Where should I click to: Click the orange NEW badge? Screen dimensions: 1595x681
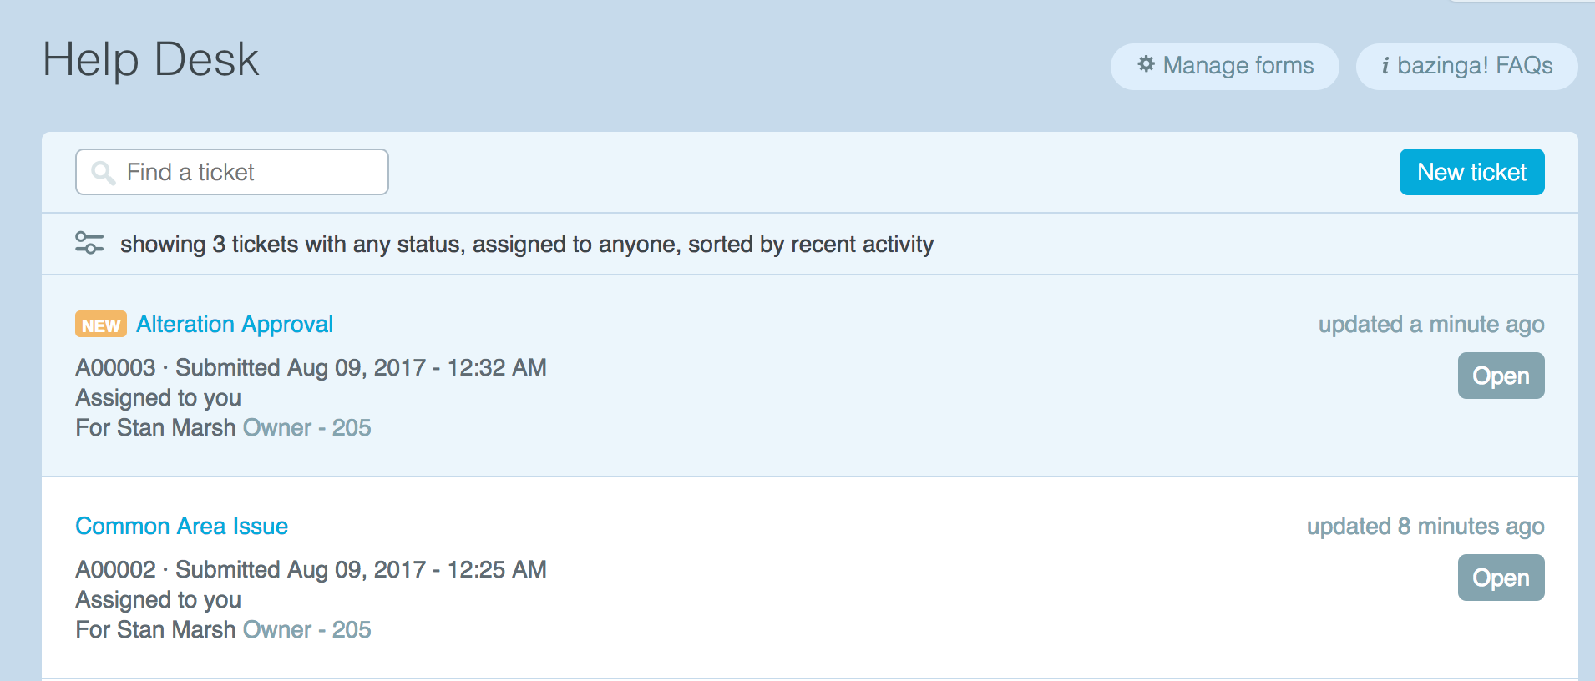pos(101,325)
